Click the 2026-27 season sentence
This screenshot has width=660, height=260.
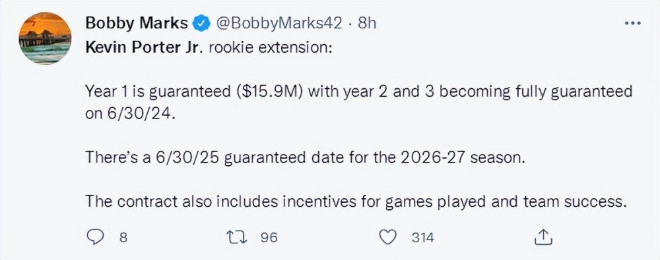click(x=306, y=159)
